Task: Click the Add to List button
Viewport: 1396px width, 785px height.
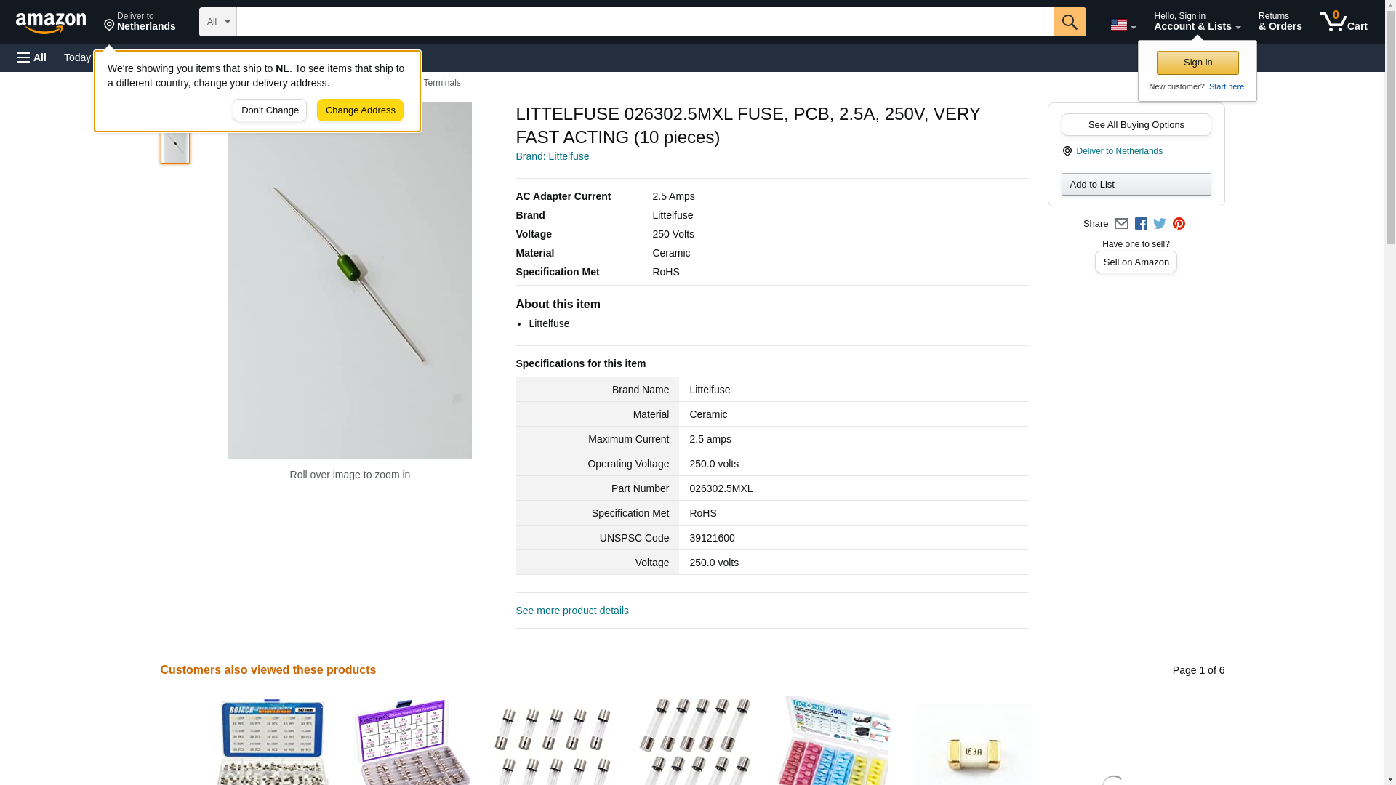Action: [1136, 184]
